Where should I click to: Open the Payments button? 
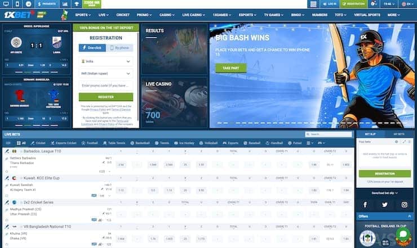(x=47, y=4)
